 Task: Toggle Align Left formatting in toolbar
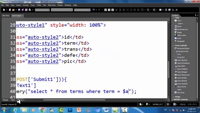[117, 10]
